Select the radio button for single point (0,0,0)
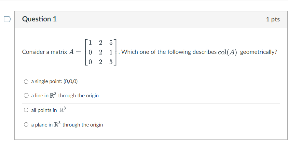288x145 pixels. click(x=26, y=81)
